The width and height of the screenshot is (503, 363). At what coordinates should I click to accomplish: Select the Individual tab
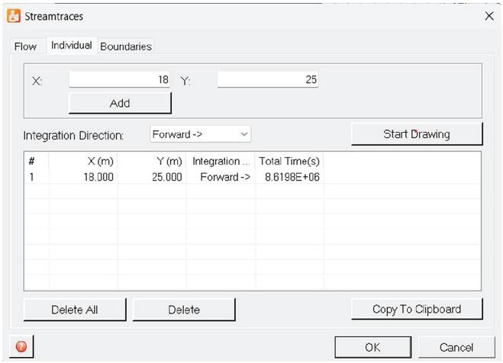click(71, 46)
